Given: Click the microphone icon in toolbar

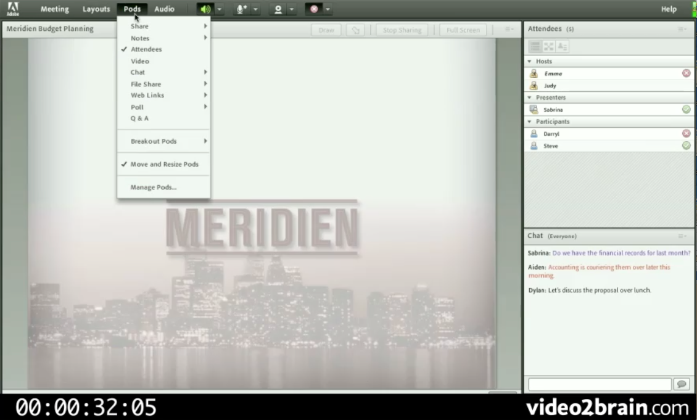Looking at the screenshot, I should [241, 9].
